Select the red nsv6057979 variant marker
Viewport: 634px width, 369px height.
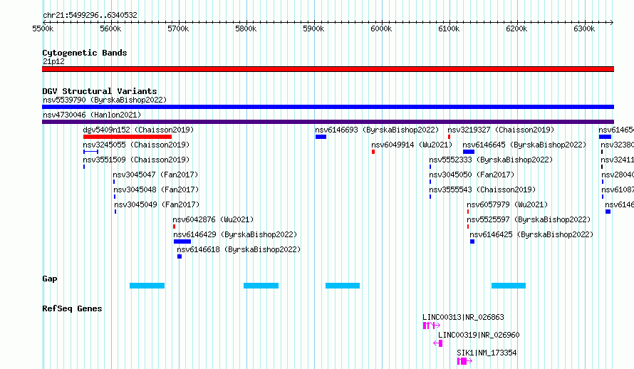tap(468, 212)
